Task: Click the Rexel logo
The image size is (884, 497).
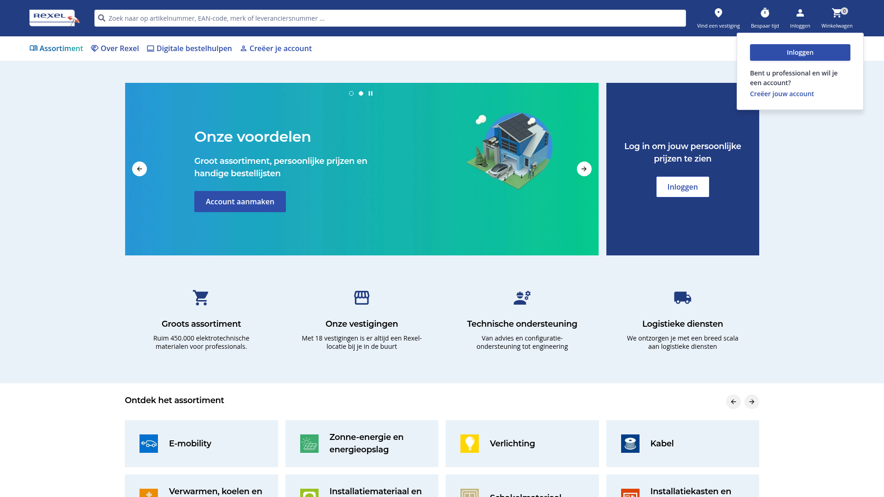Action: [x=54, y=18]
